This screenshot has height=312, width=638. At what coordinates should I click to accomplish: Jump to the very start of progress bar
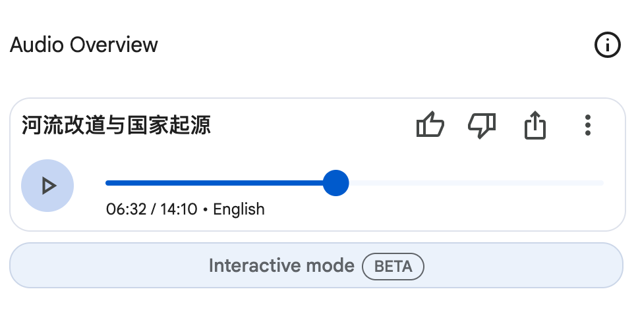pos(107,183)
